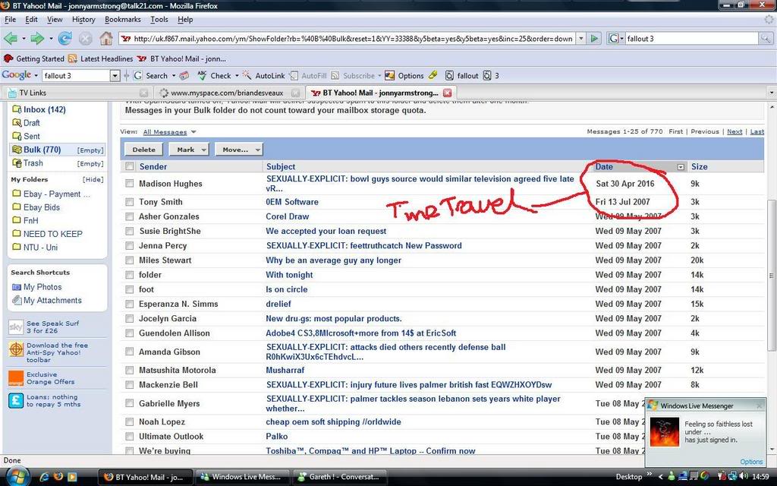The width and height of the screenshot is (777, 486).
Task: Click the Trash folder icon
Action: tap(17, 163)
